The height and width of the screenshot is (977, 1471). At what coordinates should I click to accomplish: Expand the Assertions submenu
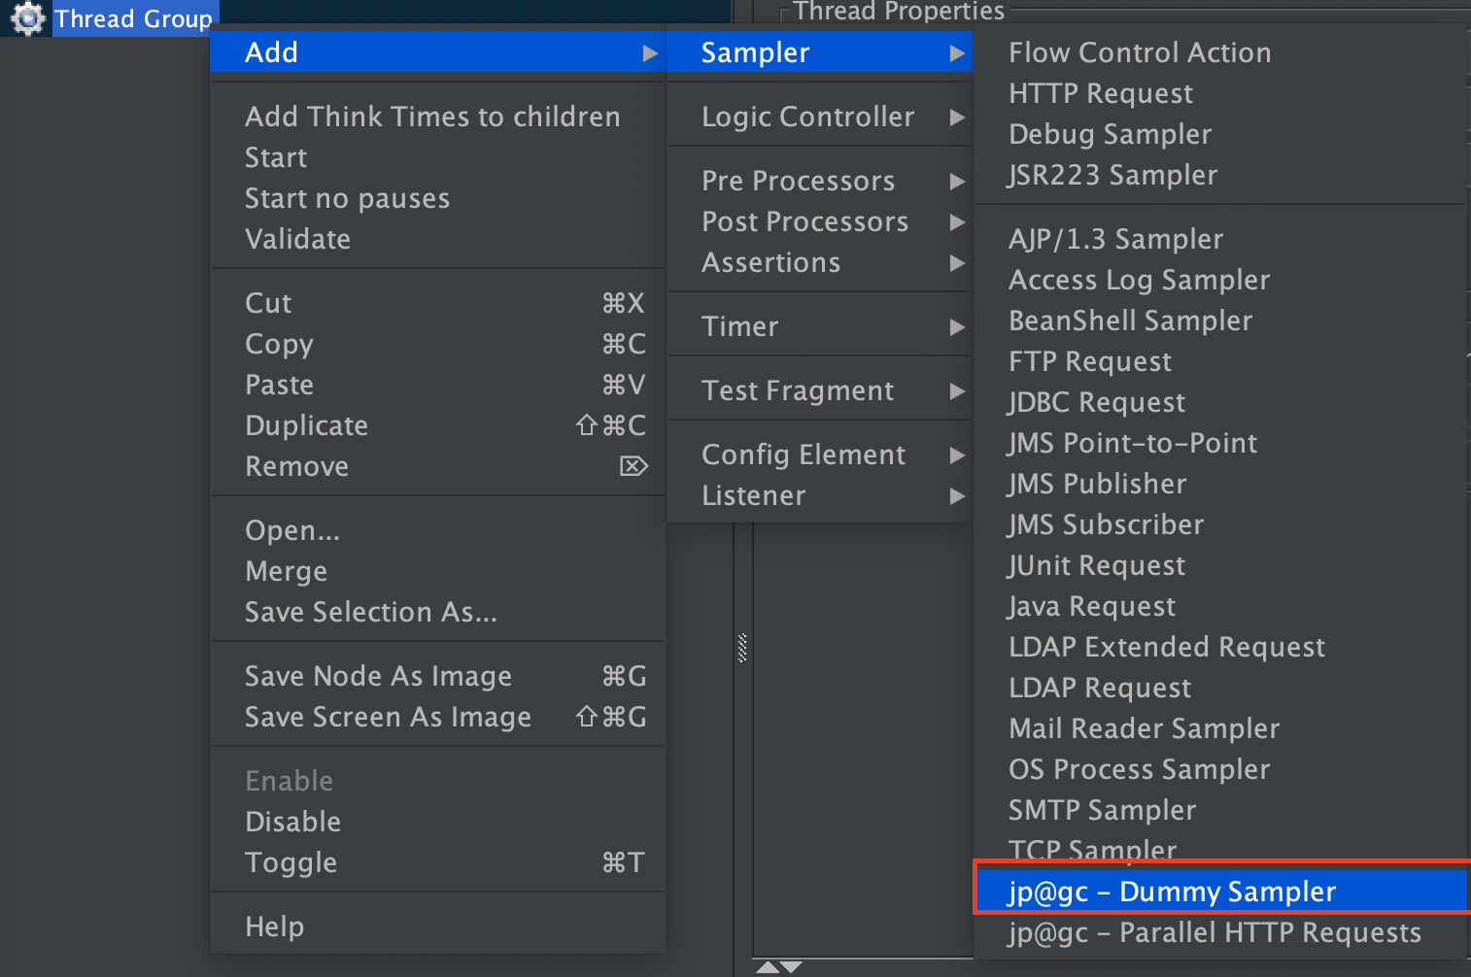820,262
